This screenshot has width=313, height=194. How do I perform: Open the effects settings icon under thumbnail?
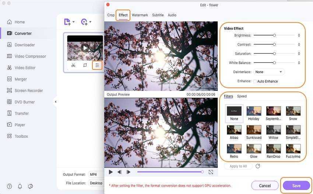click(97, 65)
